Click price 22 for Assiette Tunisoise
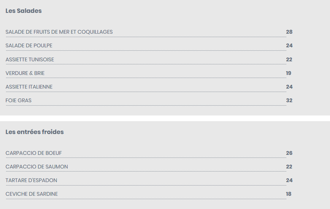 (289, 59)
